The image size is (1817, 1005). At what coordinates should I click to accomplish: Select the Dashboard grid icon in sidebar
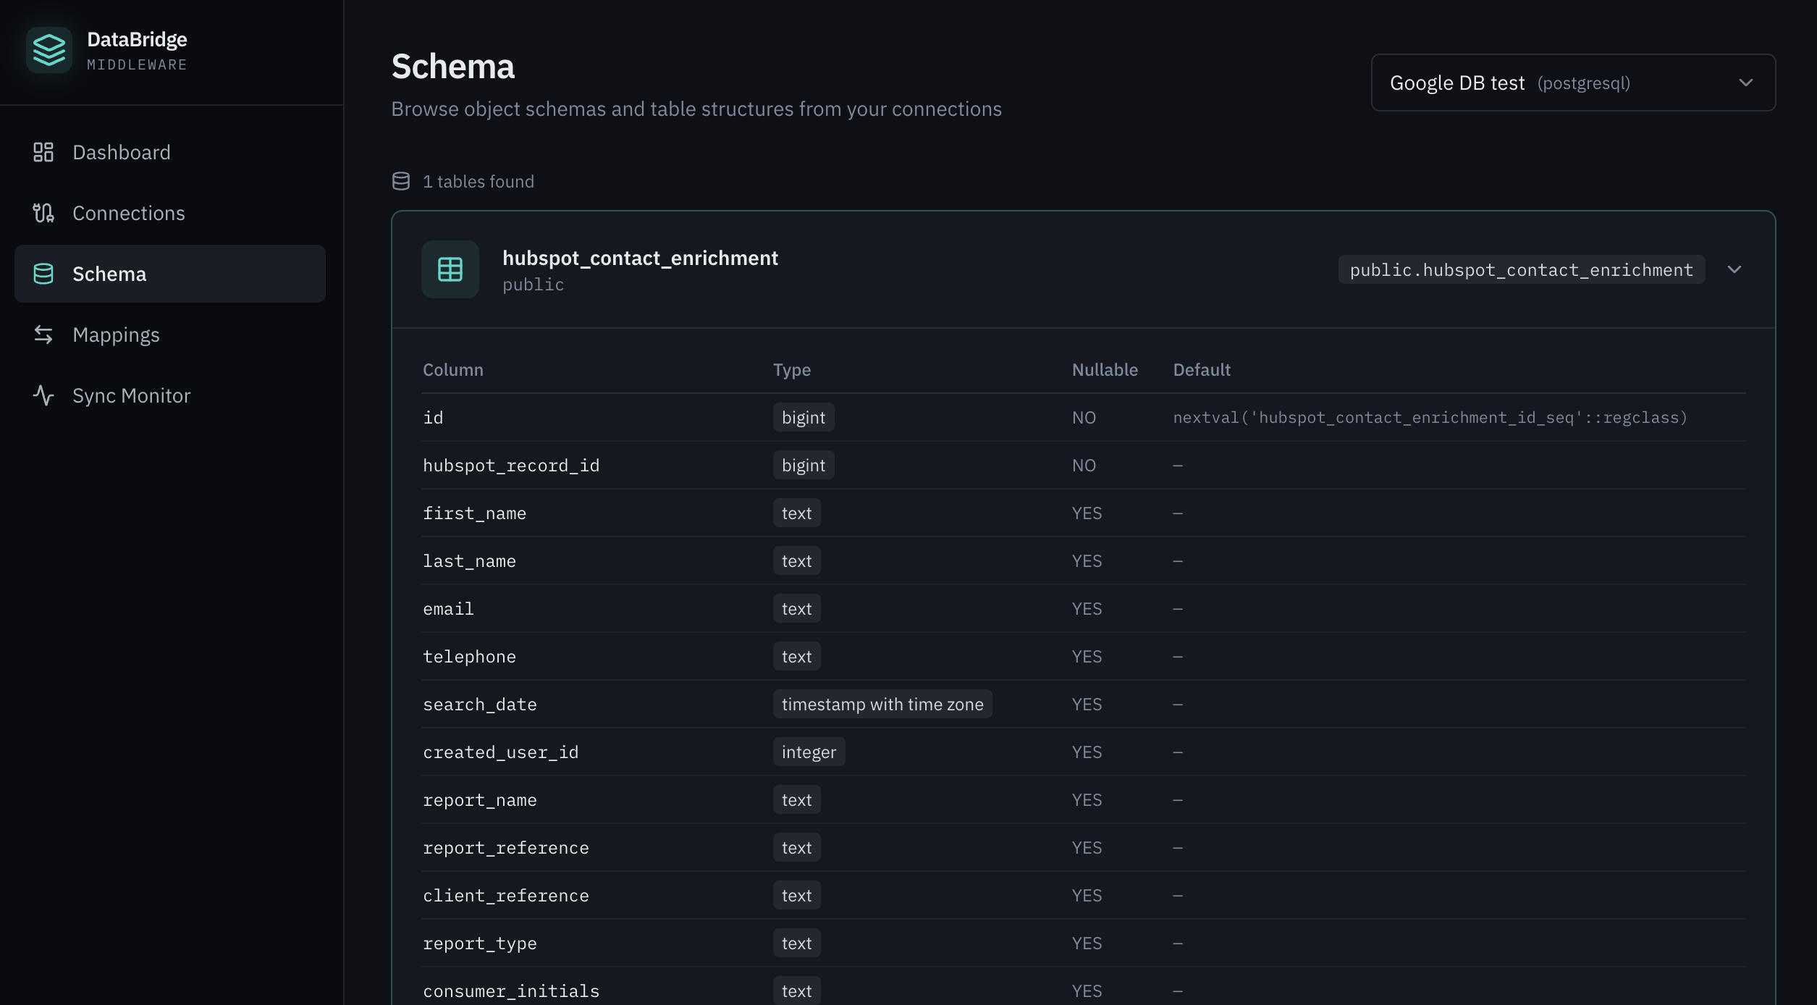(x=42, y=152)
